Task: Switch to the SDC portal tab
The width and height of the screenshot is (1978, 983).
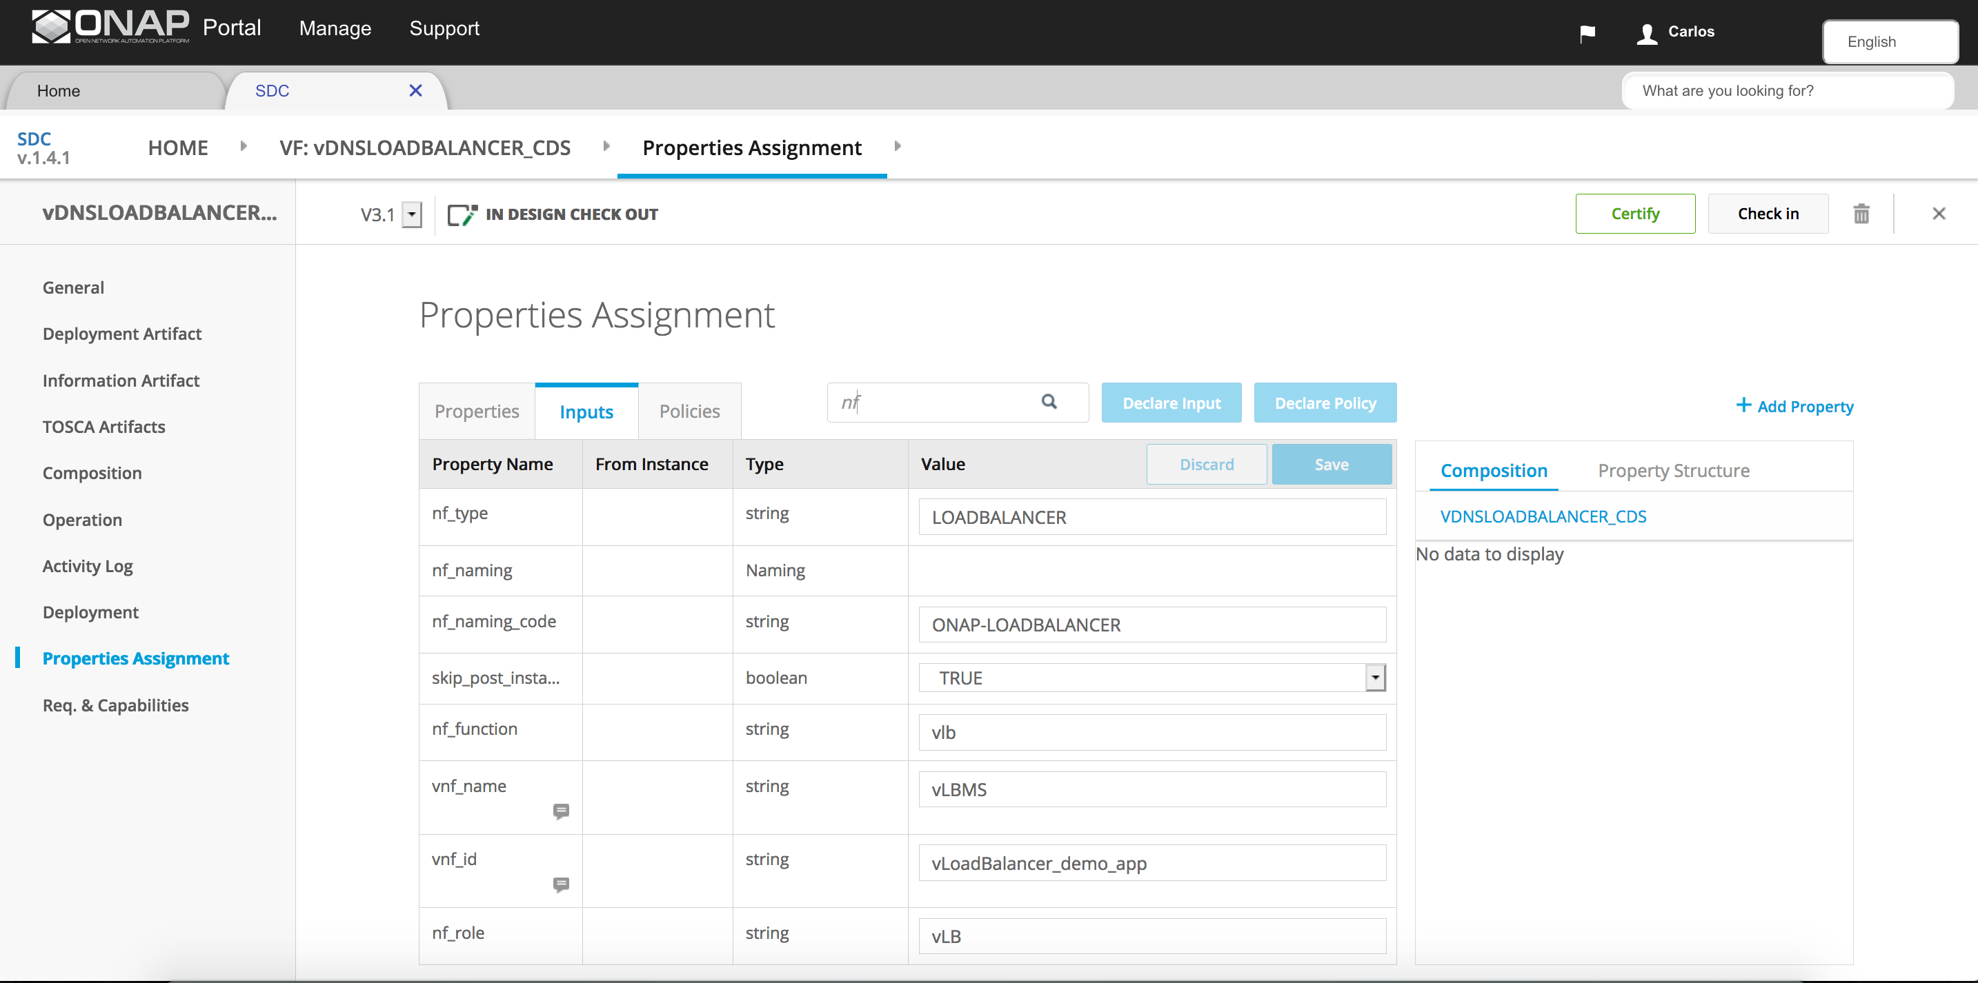Action: [x=336, y=90]
